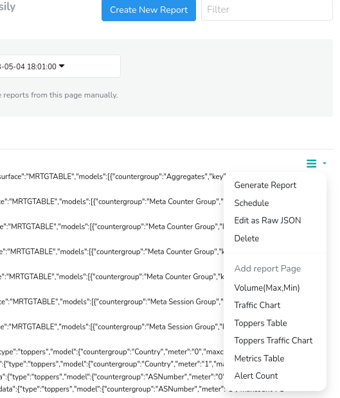Choose Schedule in the dropdown menu
The width and height of the screenshot is (340, 398).
[x=251, y=203]
